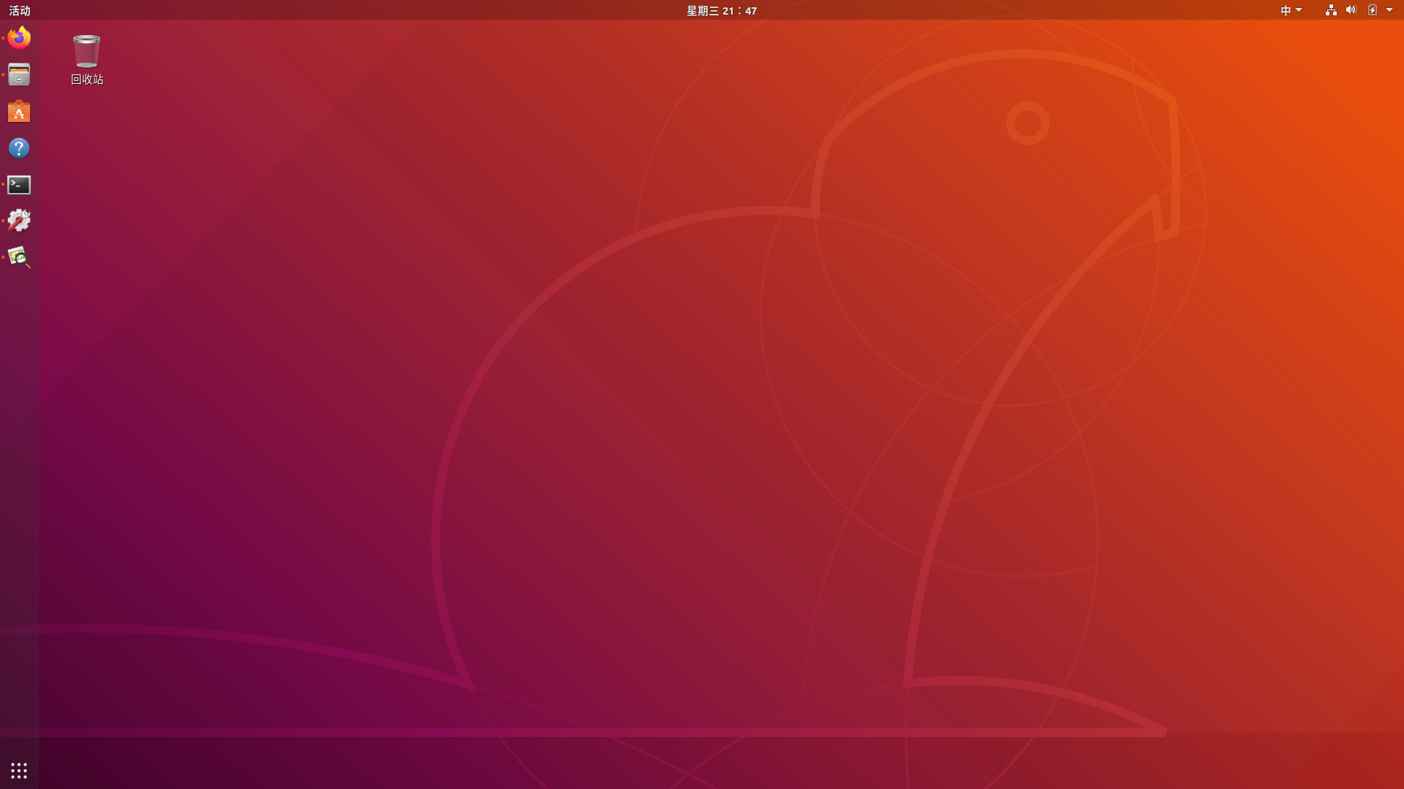The width and height of the screenshot is (1404, 789).
Task: Launch the Terminal from dock
Action: 19,185
